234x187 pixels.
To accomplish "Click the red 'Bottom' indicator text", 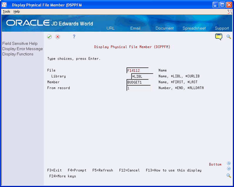I will click(x=215, y=164).
